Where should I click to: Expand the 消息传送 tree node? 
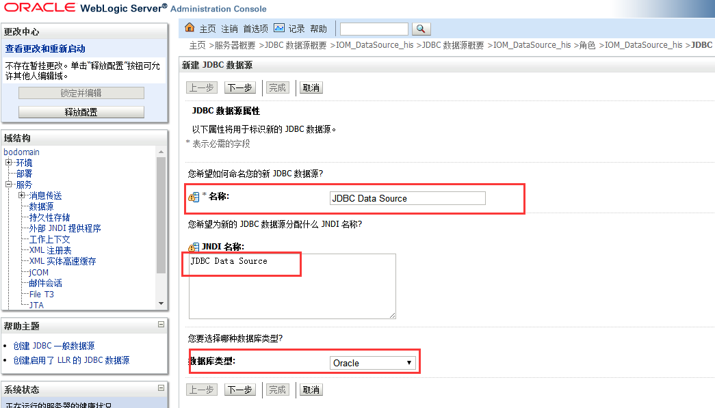tap(21, 195)
